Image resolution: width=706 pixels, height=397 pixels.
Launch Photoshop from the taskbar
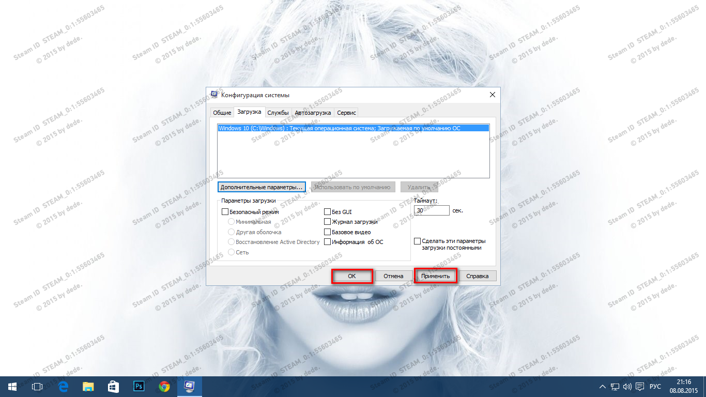[x=139, y=386]
